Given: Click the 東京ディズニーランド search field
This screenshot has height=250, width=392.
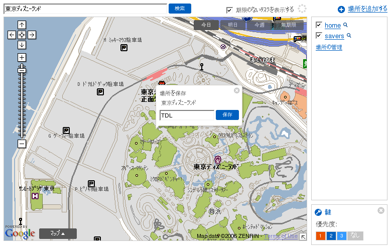Looking at the screenshot, I should [85, 9].
